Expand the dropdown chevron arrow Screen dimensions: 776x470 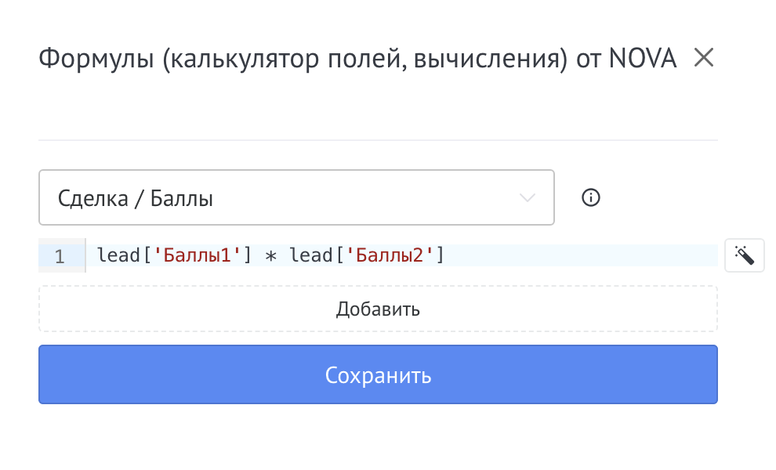click(x=529, y=198)
